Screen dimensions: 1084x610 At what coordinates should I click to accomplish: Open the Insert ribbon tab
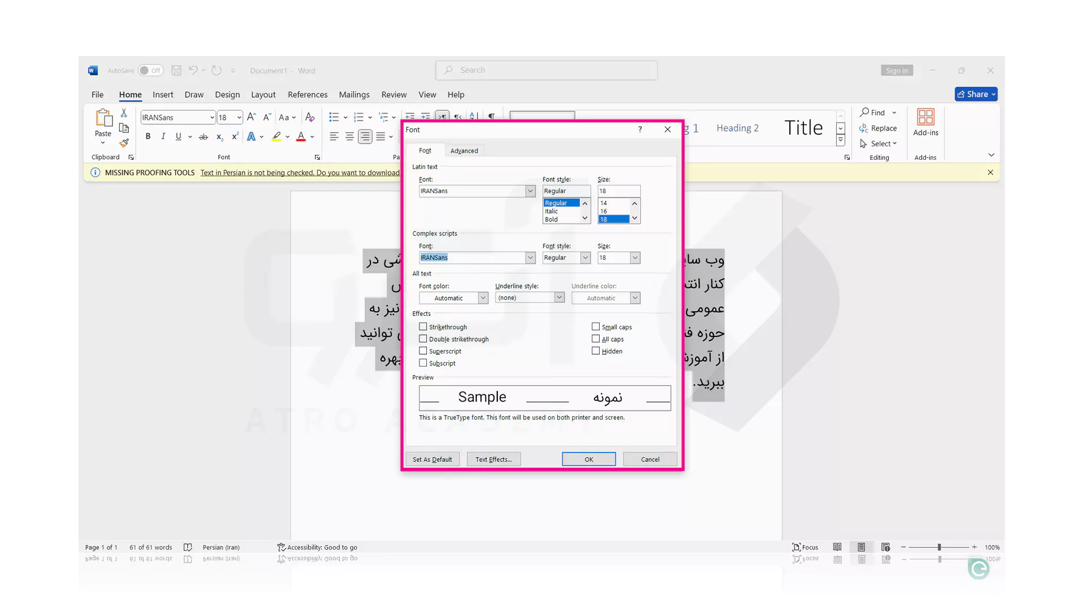[x=163, y=94]
